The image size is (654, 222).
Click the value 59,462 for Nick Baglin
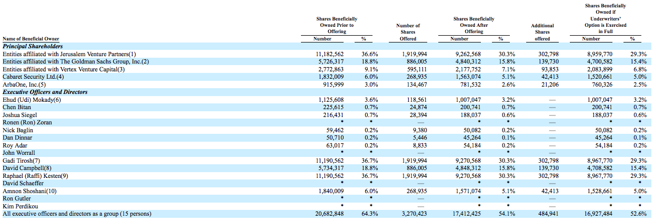coord(335,130)
